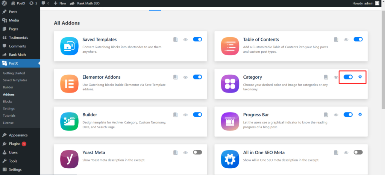Image resolution: width=385 pixels, height=175 pixels.
Task: Open Category addon settings gear
Action: point(360,77)
